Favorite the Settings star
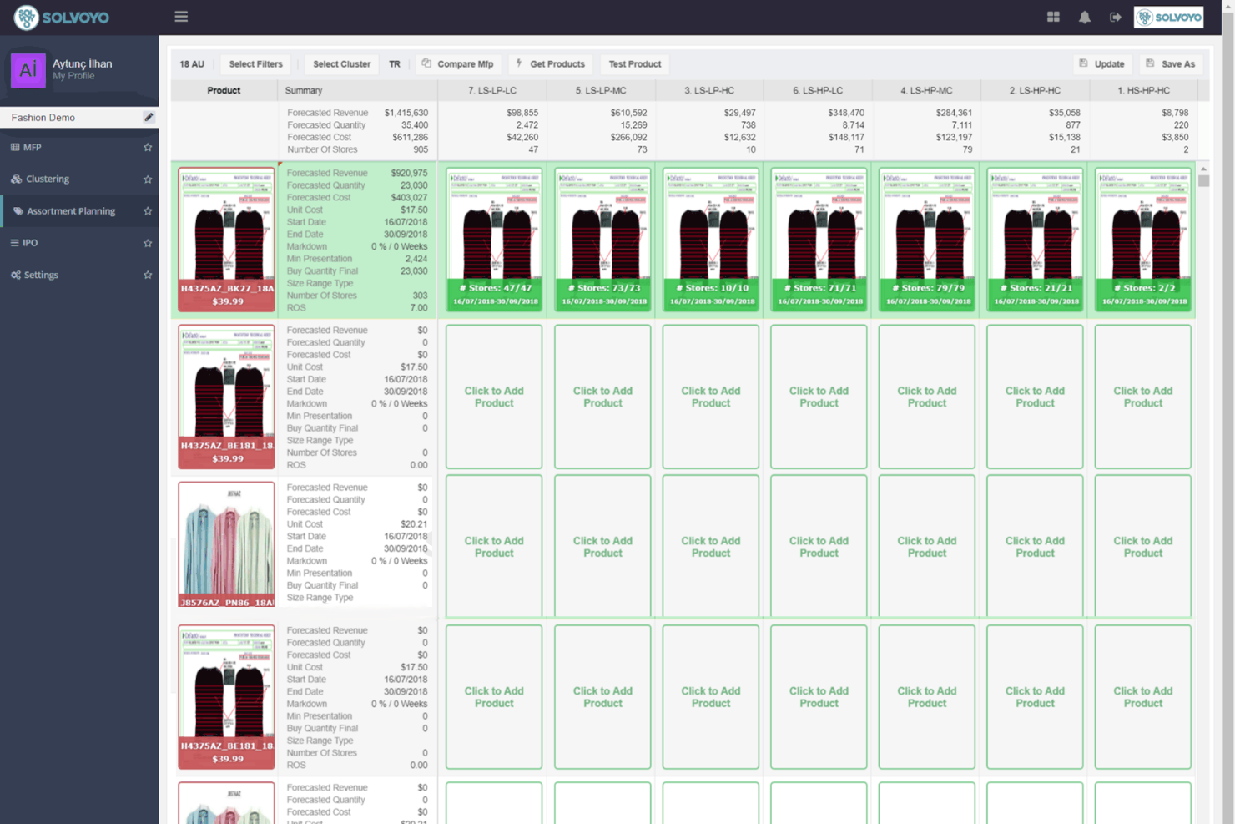Screen dimensions: 1235x824 [148, 275]
